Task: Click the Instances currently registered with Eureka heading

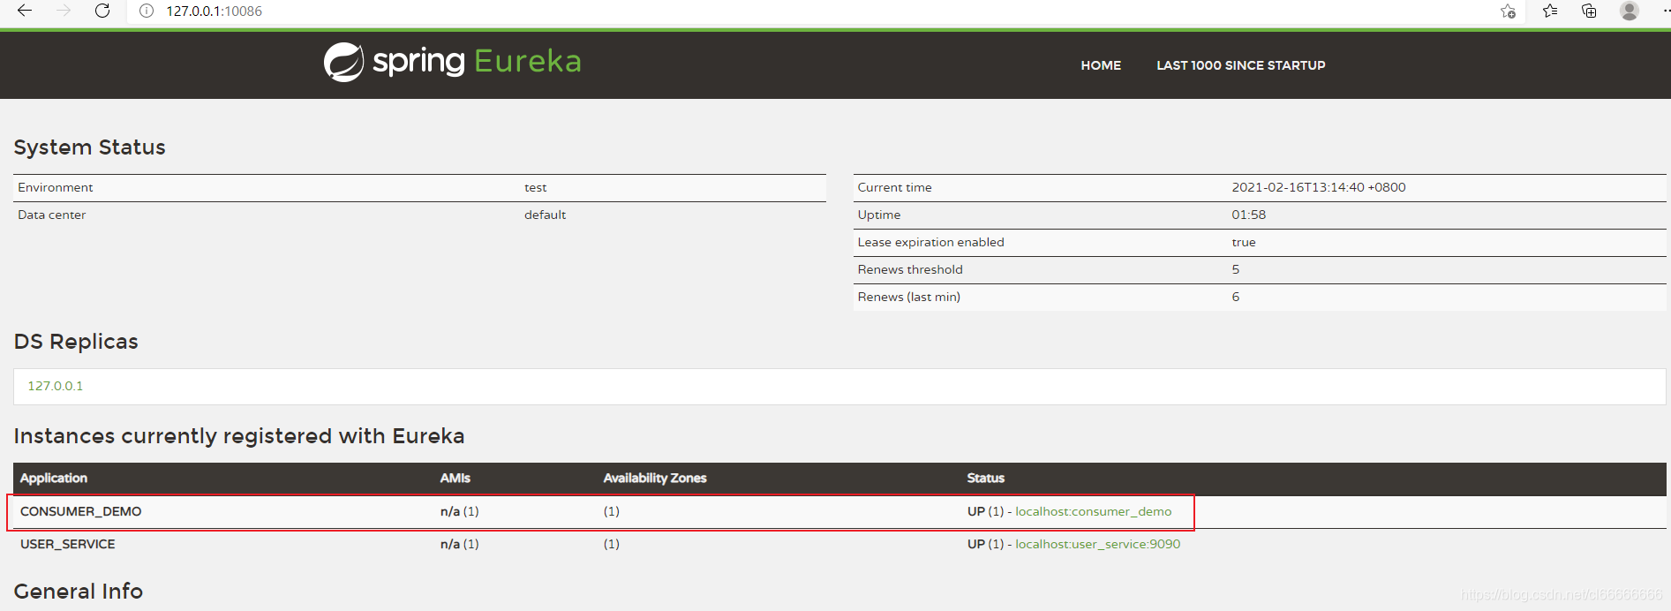Action: [x=239, y=436]
